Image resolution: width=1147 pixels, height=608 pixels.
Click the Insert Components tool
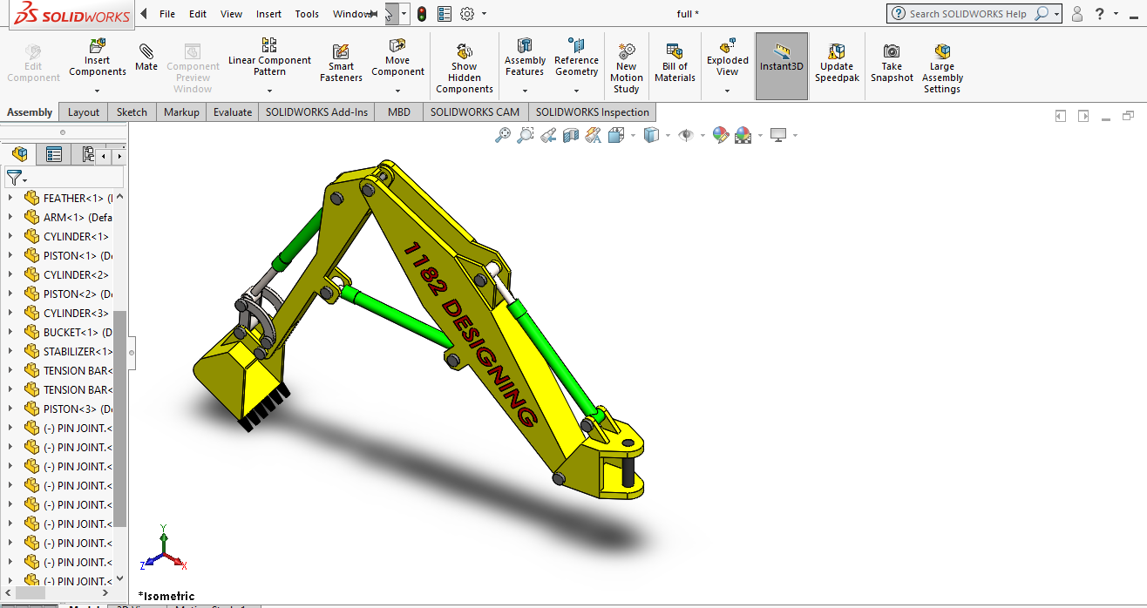click(x=98, y=57)
